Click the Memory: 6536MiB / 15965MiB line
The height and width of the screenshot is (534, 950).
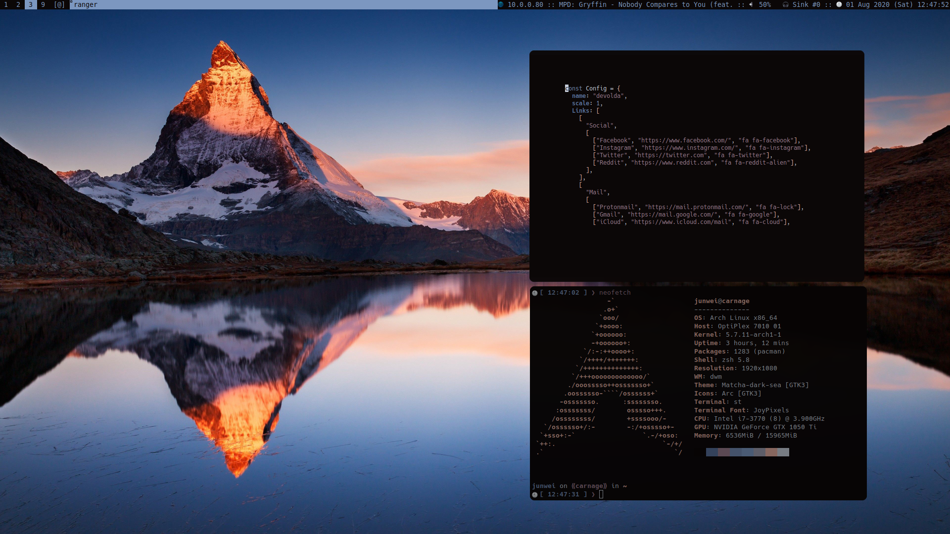coord(745,436)
